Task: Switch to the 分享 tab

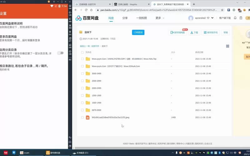Action: tap(125, 18)
